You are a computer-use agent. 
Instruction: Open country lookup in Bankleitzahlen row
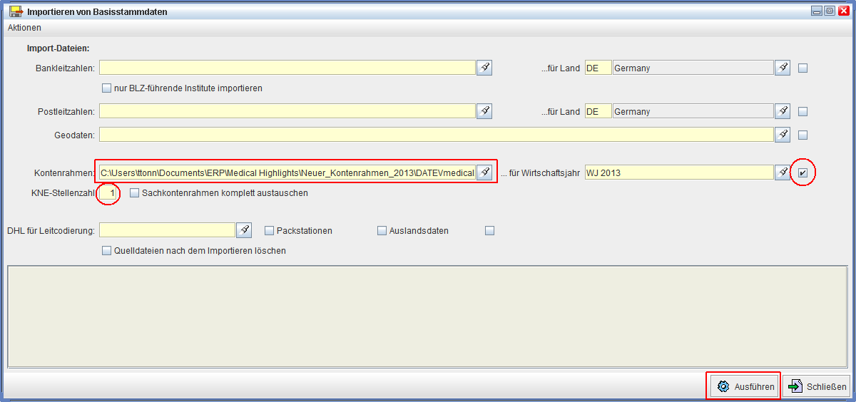click(783, 68)
